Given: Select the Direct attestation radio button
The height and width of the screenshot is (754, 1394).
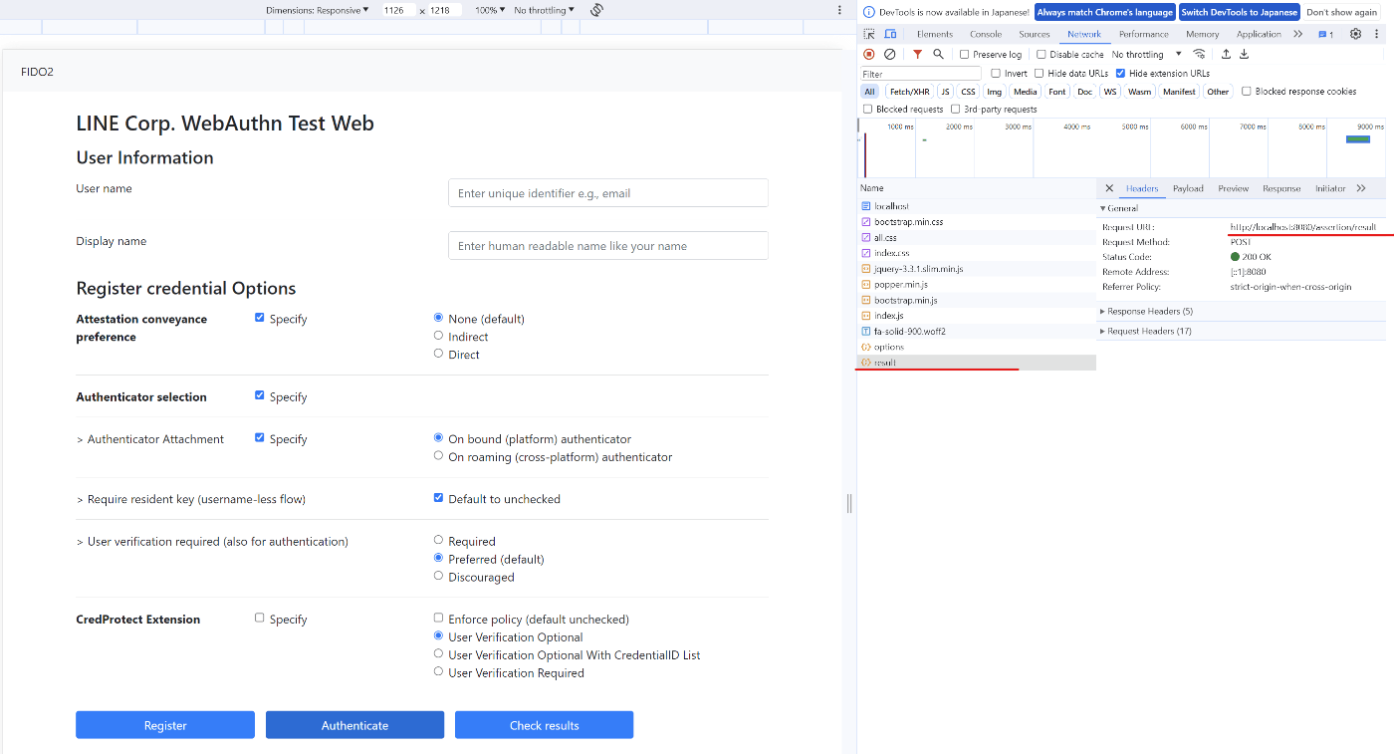Looking at the screenshot, I should 438,354.
